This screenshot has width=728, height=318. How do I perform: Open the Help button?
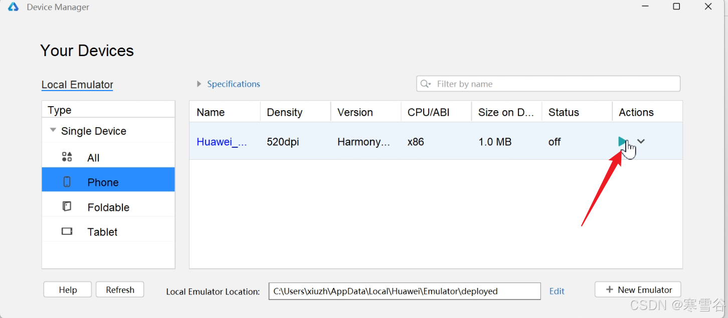point(68,289)
